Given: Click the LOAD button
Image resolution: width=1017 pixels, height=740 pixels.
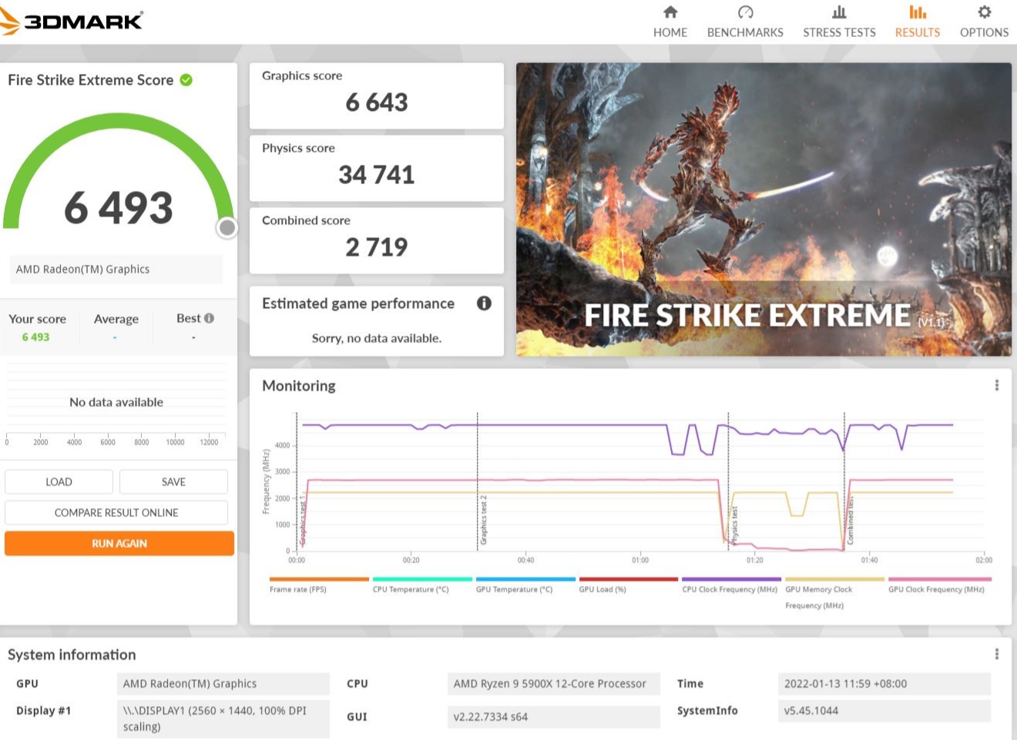Looking at the screenshot, I should click(x=59, y=482).
